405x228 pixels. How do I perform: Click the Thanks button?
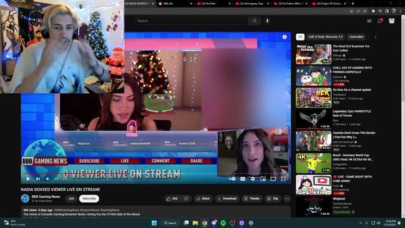point(252,198)
